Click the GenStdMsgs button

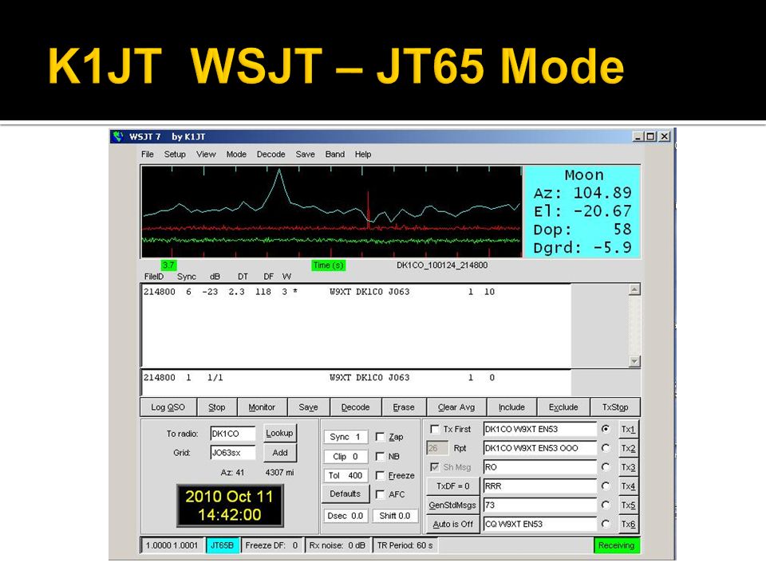(x=453, y=505)
